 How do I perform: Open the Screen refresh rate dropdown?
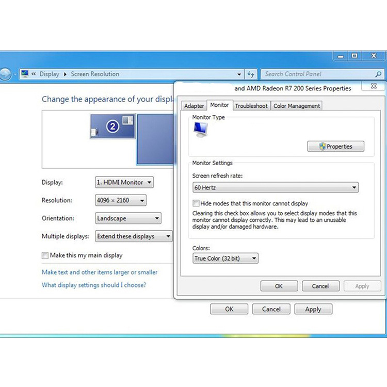pyautogui.click(x=276, y=187)
